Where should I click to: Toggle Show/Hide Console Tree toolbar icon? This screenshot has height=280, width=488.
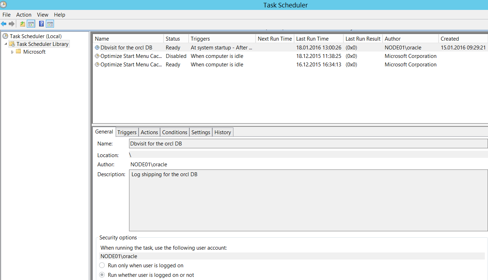(x=31, y=24)
